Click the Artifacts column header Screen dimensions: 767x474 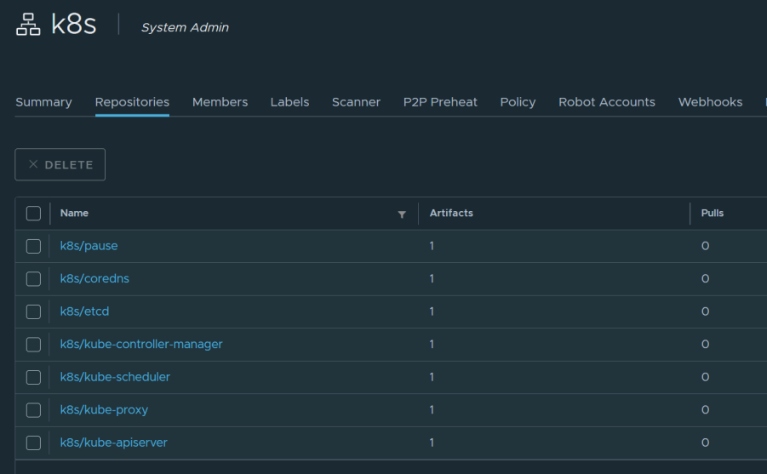[x=451, y=213]
